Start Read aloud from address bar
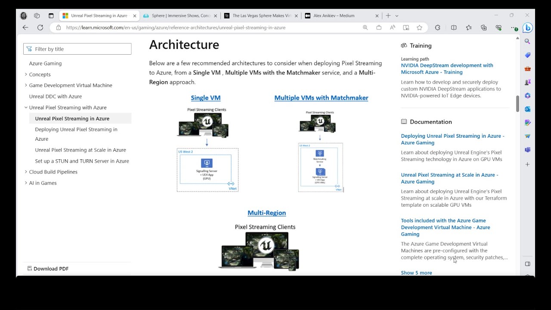 click(x=393, y=28)
